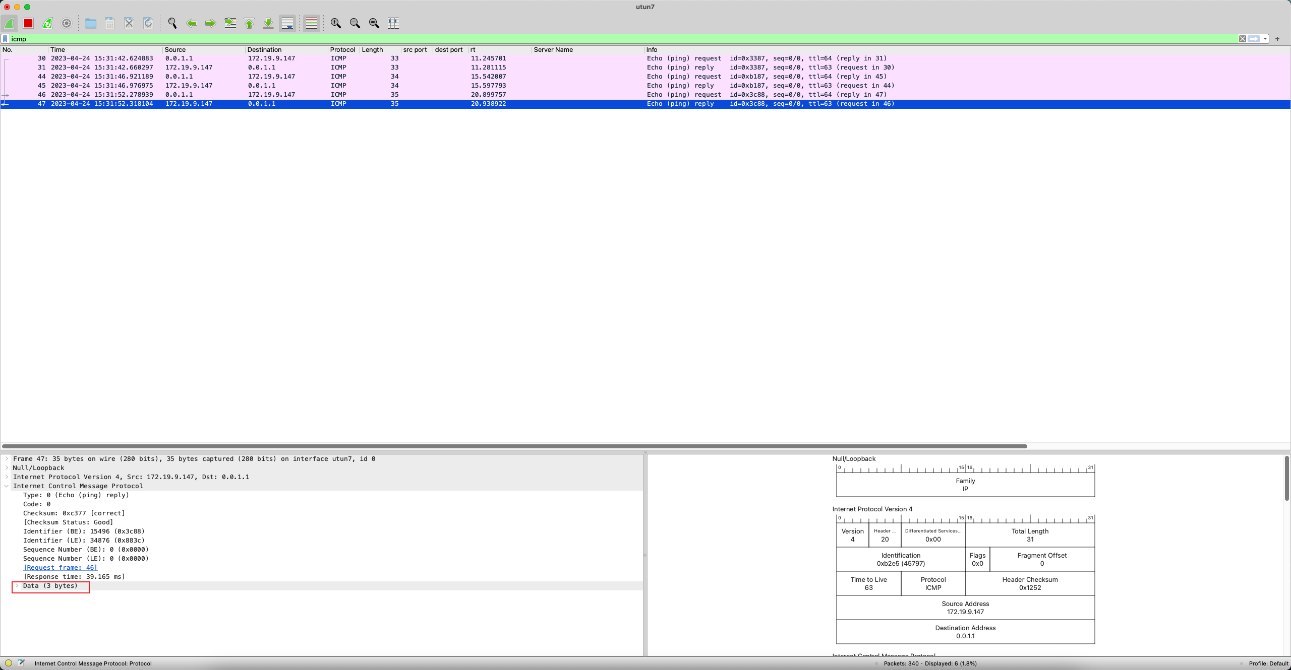Sort by the Server Name column header

point(588,49)
